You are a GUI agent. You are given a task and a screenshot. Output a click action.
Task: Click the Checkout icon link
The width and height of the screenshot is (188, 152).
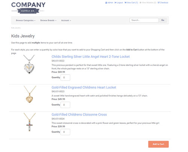163,3
